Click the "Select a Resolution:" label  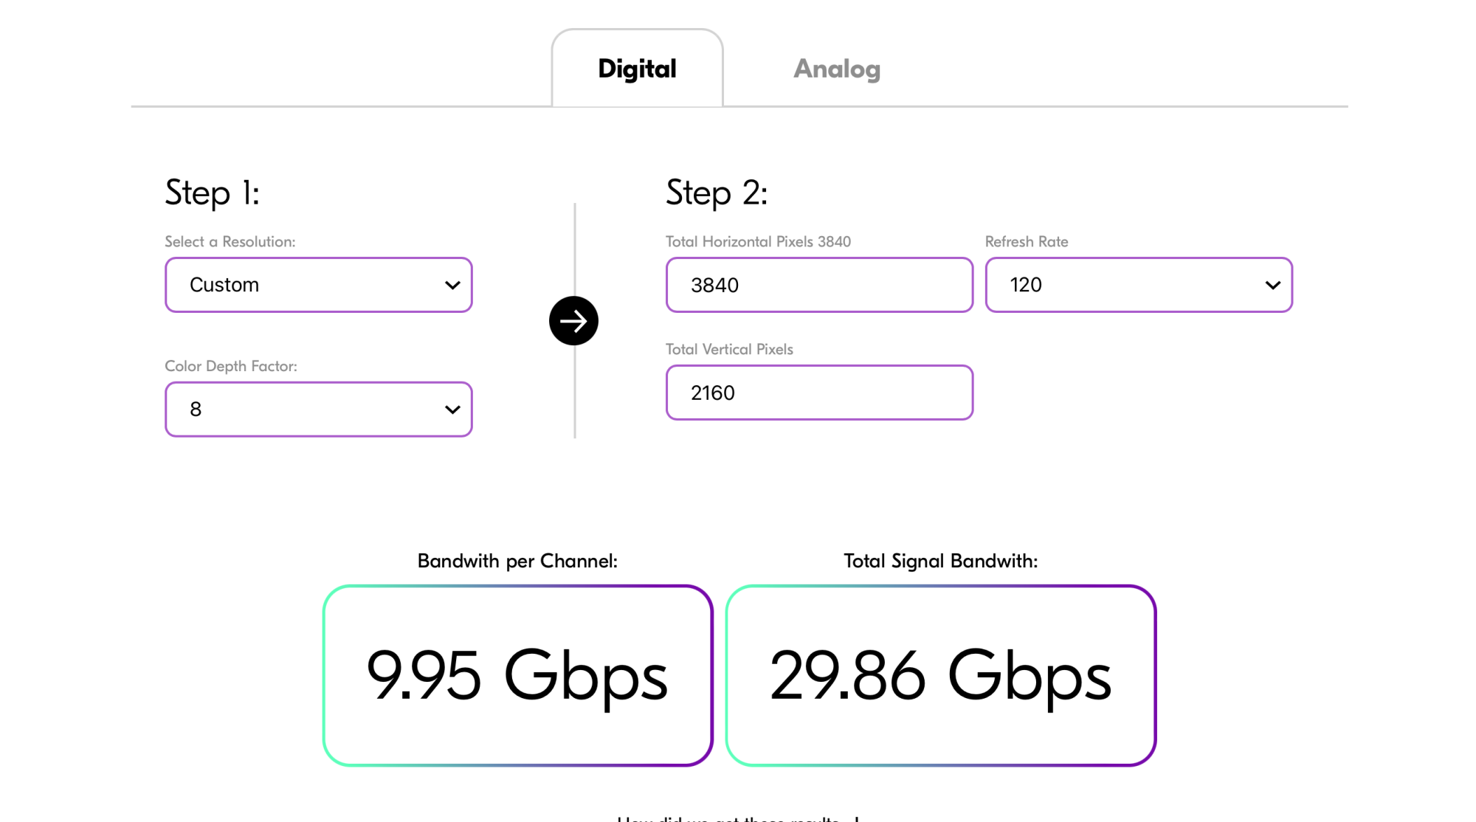[x=230, y=241]
